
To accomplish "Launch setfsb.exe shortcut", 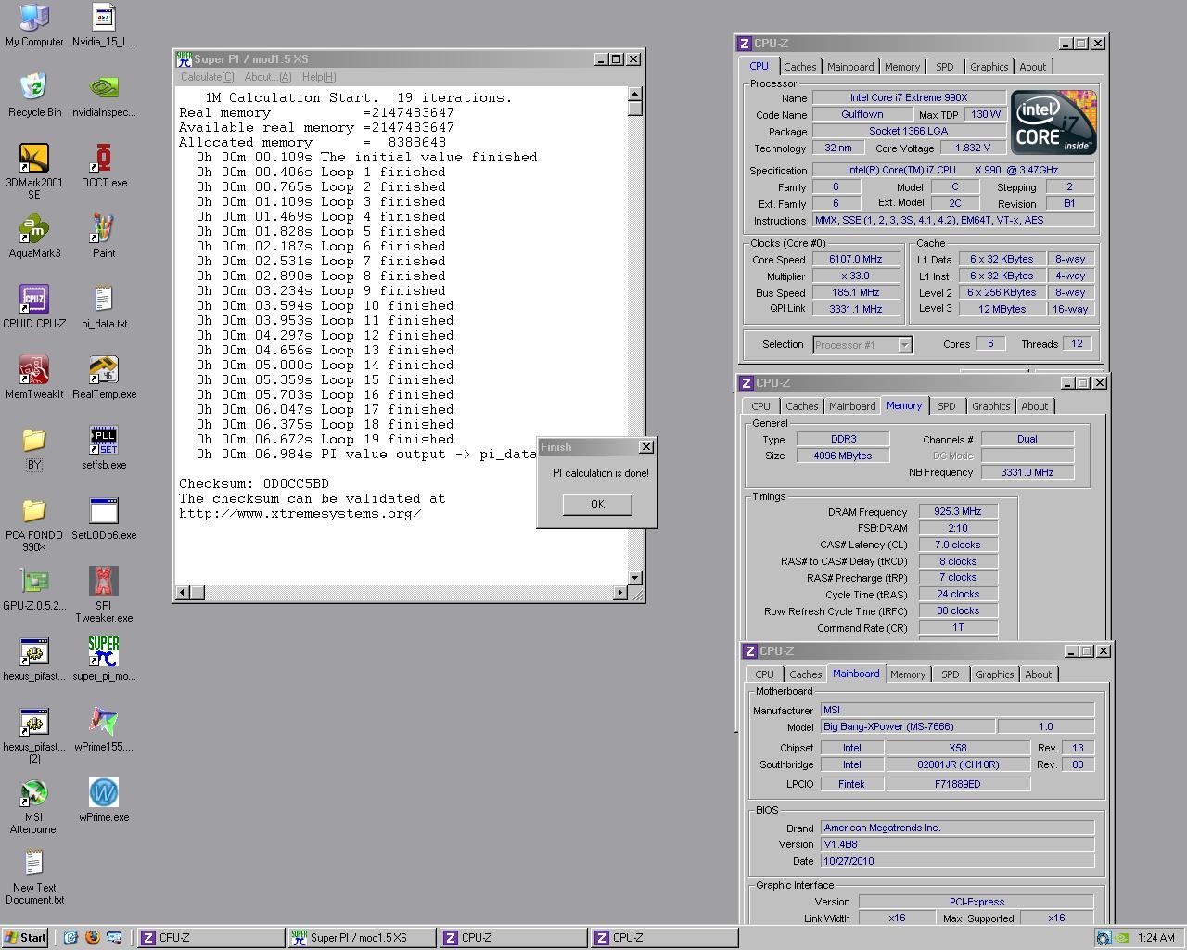I will [x=104, y=447].
